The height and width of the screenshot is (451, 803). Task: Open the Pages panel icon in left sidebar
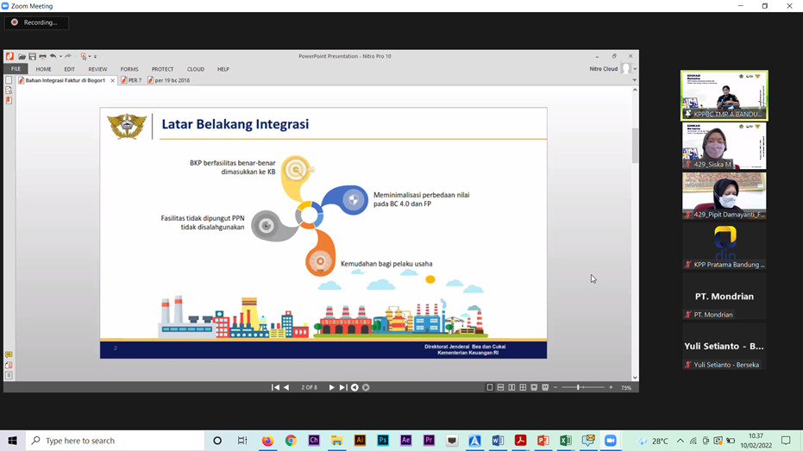click(9, 80)
